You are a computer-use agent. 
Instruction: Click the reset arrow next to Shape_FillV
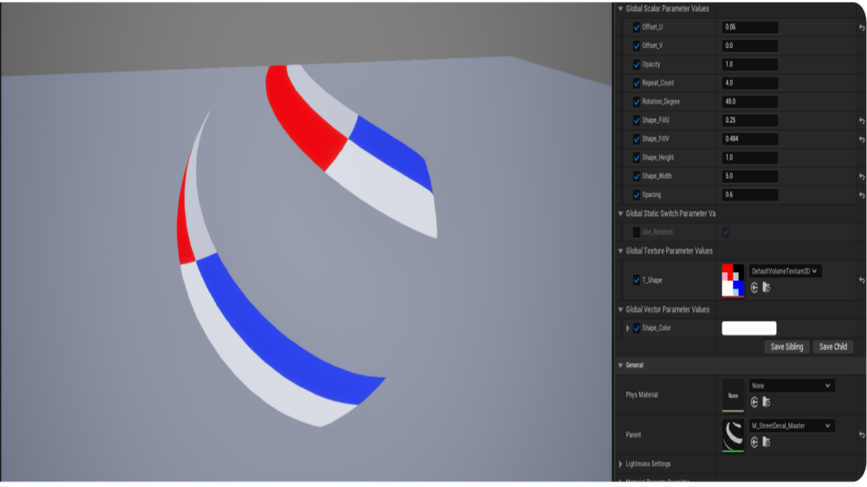[862, 139]
